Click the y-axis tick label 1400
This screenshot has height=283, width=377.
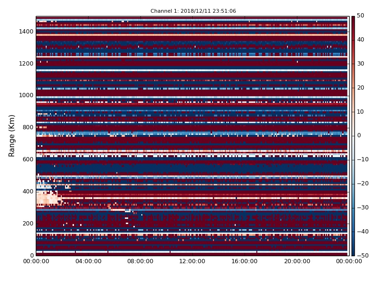coord(26,32)
